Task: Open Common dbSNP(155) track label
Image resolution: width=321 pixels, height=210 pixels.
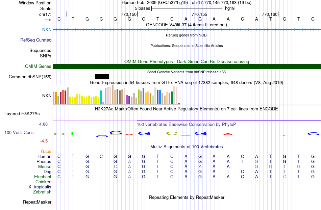Action: tap(30, 77)
